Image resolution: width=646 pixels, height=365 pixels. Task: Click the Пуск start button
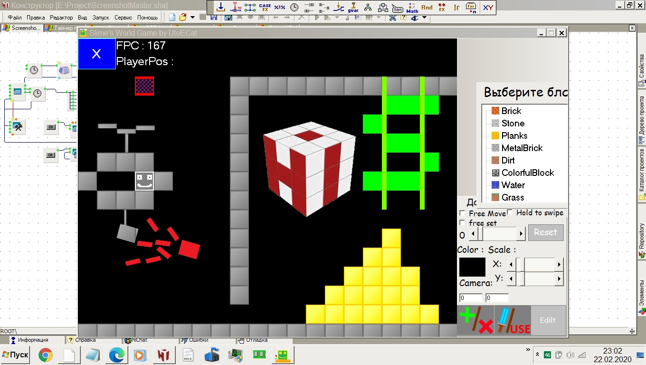16,355
